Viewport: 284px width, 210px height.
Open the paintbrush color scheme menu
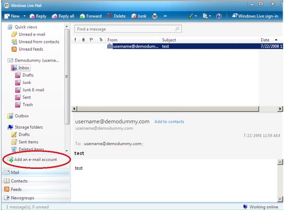tap(192, 16)
